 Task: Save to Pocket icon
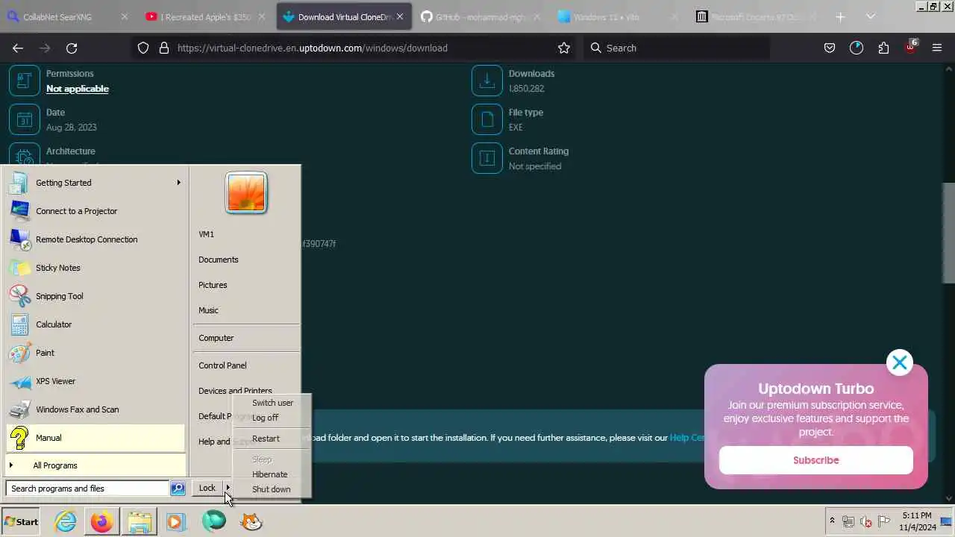830,48
